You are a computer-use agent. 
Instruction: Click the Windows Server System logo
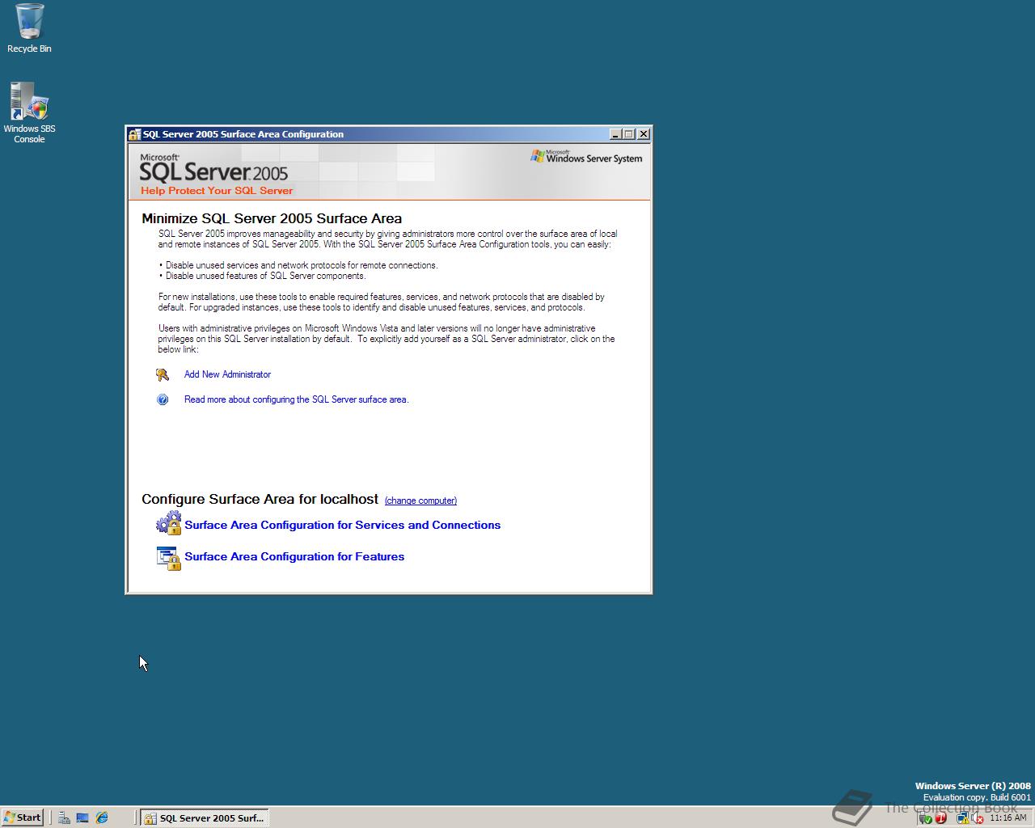[586, 156]
